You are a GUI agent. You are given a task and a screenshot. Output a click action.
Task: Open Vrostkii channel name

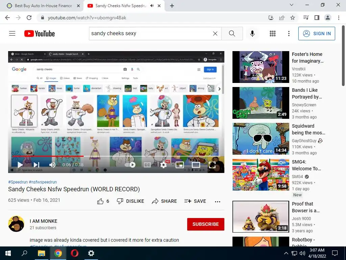click(299, 69)
